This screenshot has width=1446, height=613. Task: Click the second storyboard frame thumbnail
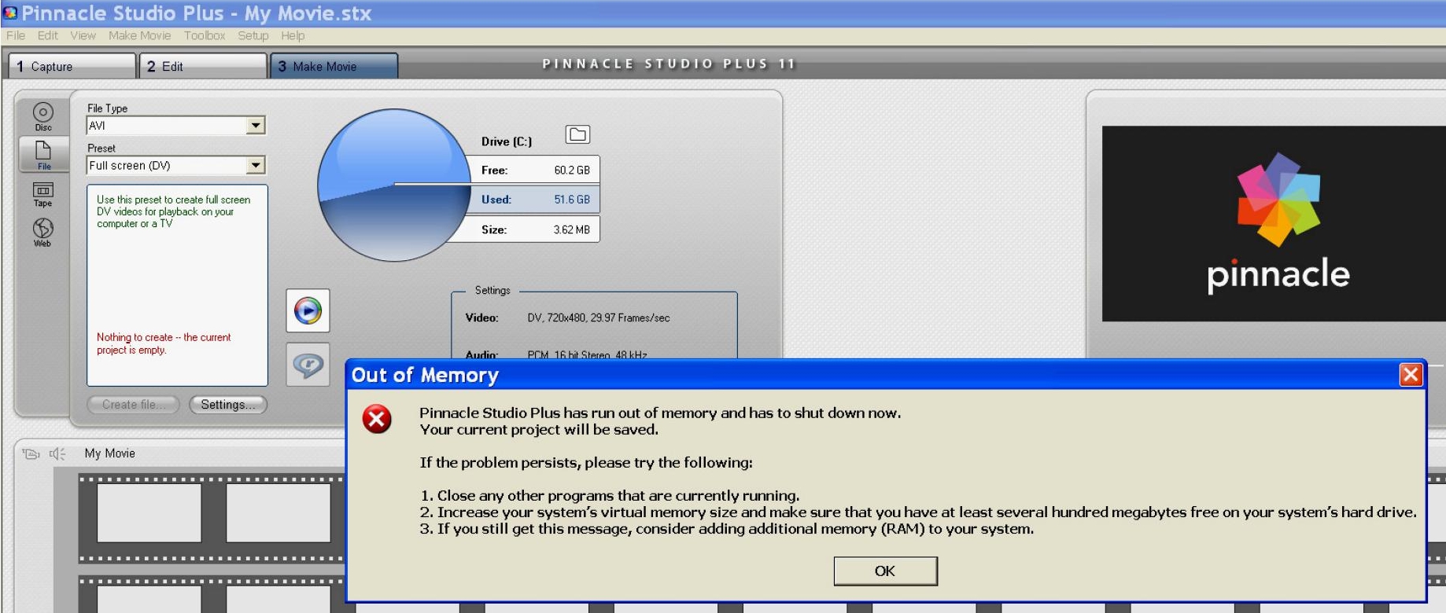coord(279,512)
